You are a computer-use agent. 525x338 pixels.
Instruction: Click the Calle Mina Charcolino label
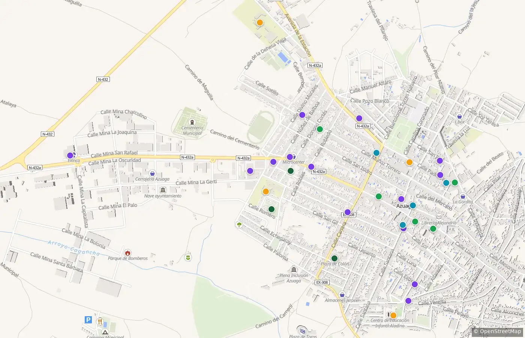124,114
